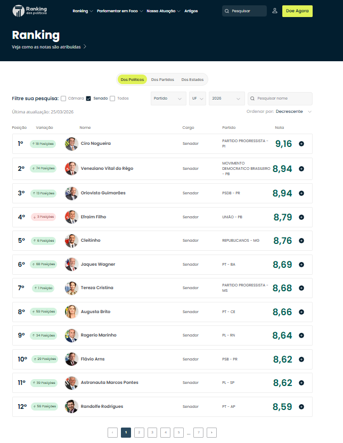Uncheck the Senado filter checkbox

(89, 99)
